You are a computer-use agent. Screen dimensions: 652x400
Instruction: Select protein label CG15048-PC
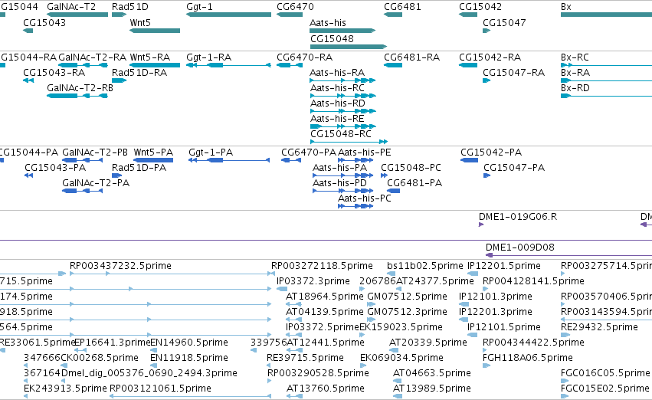point(411,168)
